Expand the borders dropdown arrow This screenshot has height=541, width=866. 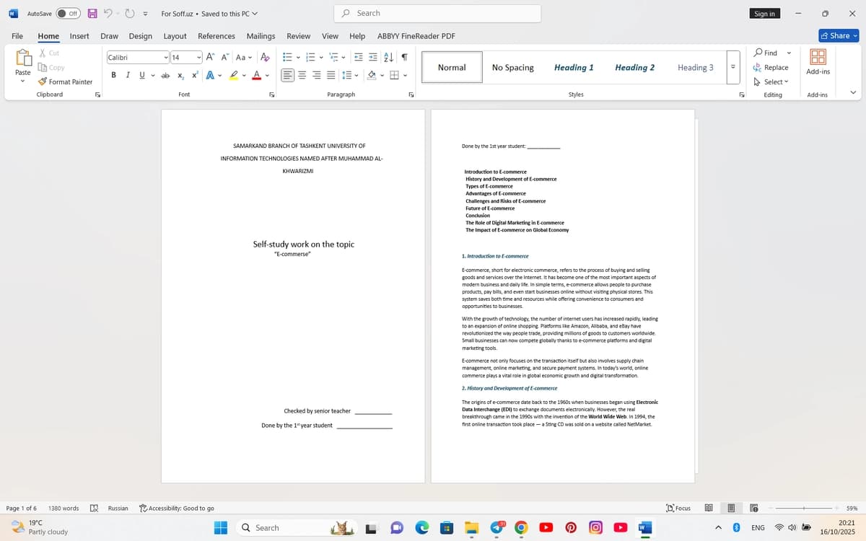(406, 75)
